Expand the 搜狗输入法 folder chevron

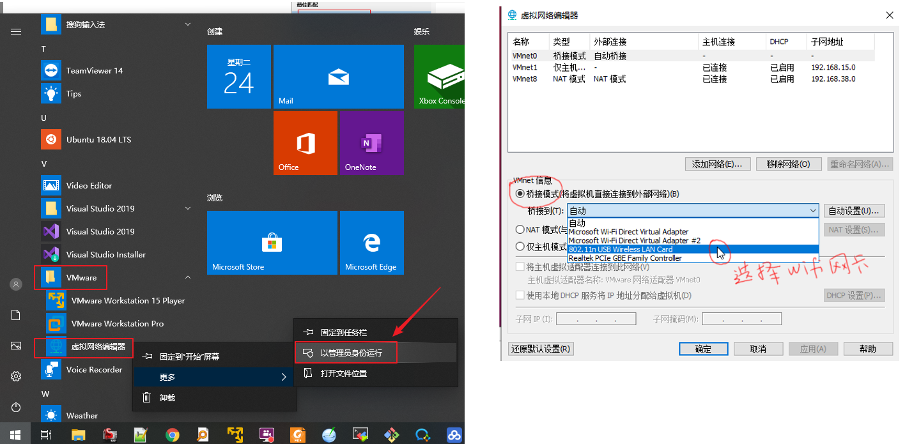tap(188, 24)
